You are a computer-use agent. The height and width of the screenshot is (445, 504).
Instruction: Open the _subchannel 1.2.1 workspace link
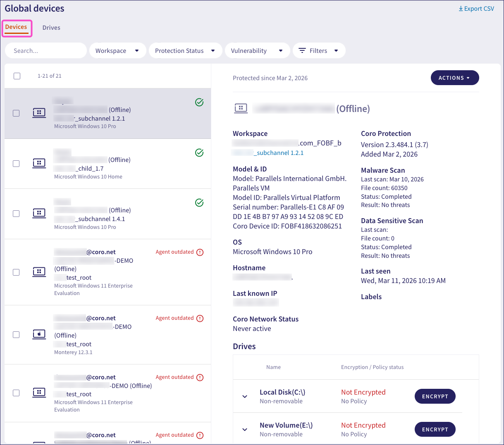(x=268, y=153)
